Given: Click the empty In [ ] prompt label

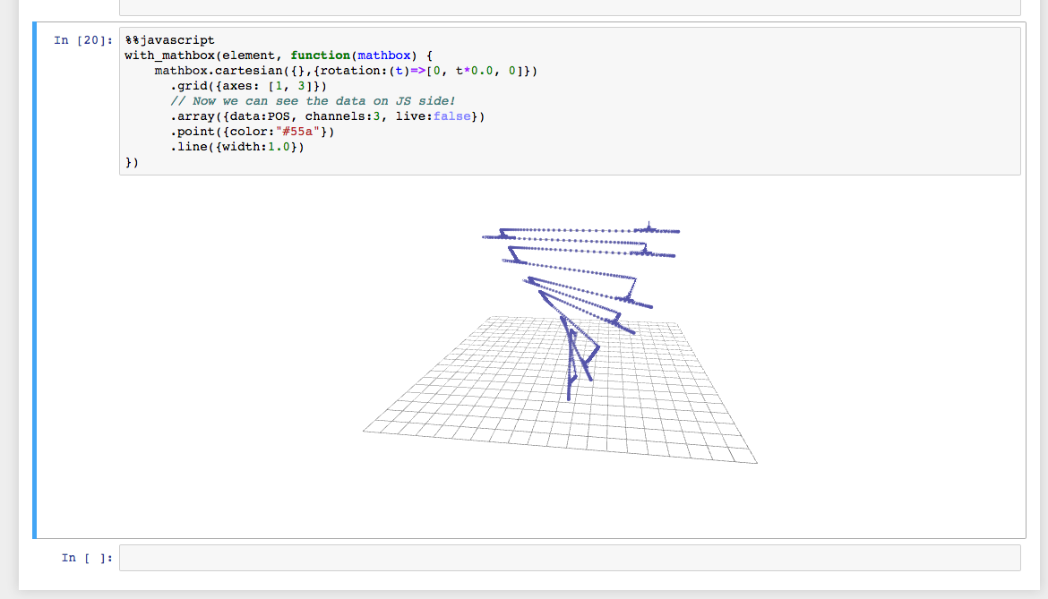Looking at the screenshot, I should 87,558.
